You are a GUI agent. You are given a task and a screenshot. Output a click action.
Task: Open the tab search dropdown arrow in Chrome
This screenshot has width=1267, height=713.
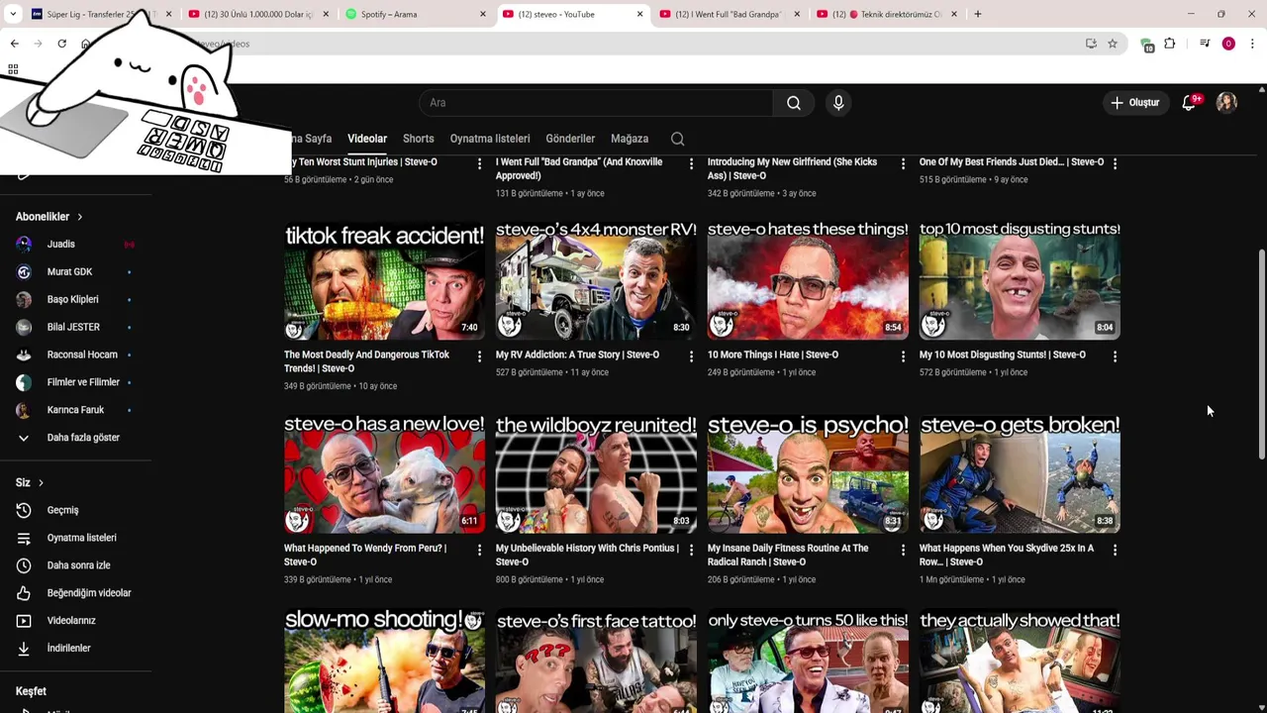tap(13, 14)
